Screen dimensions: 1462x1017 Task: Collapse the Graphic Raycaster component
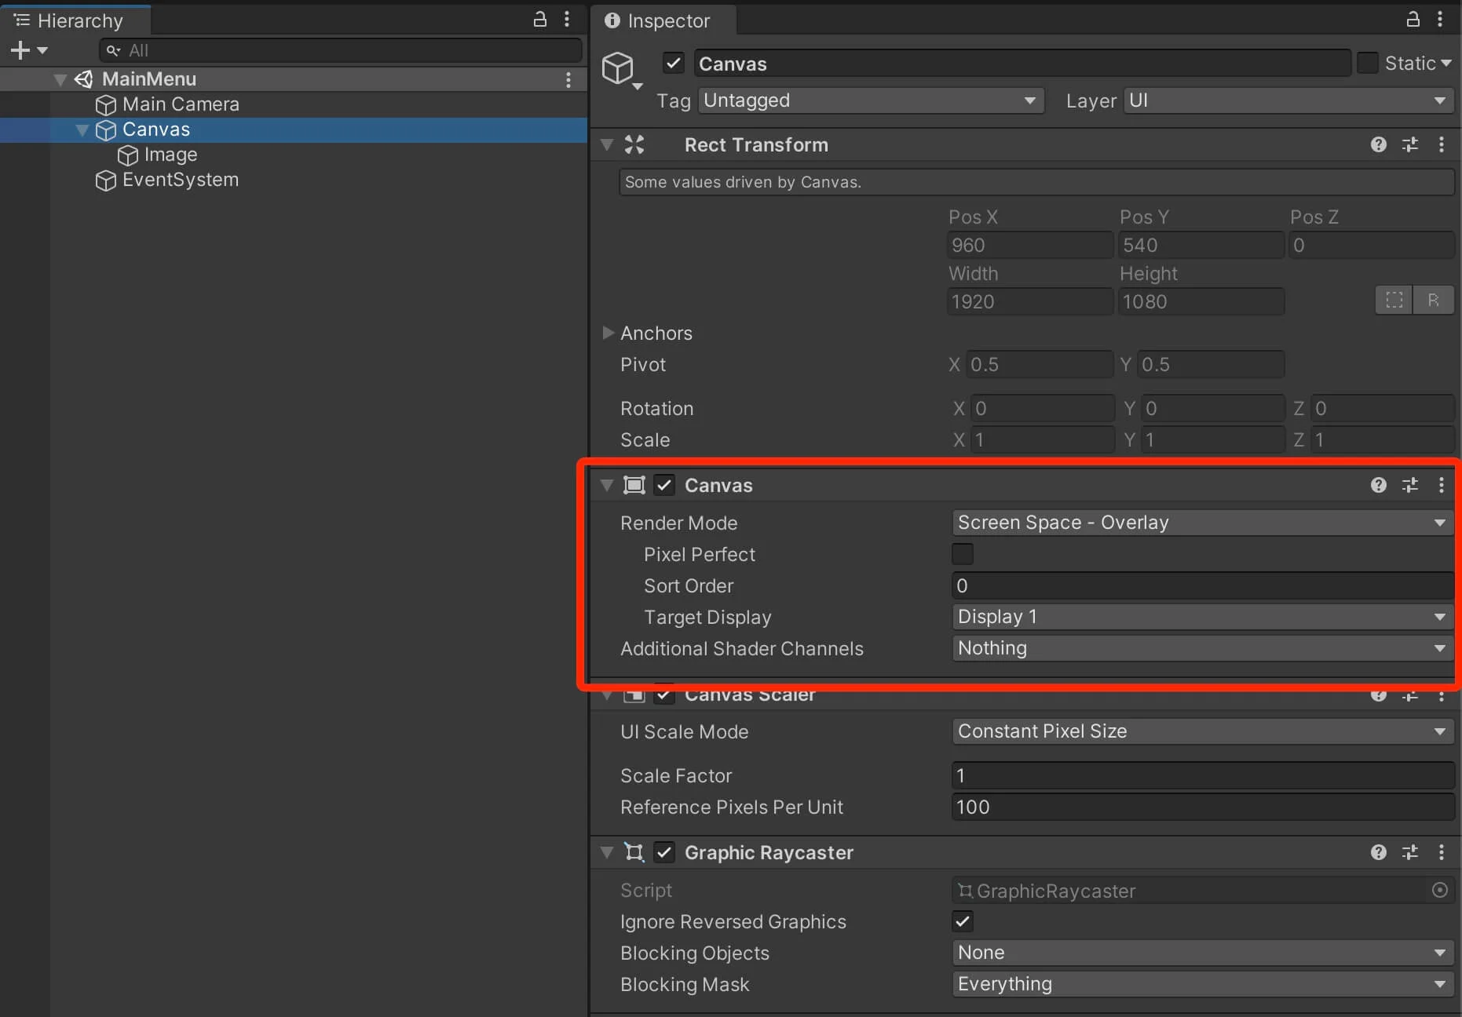pos(607,852)
